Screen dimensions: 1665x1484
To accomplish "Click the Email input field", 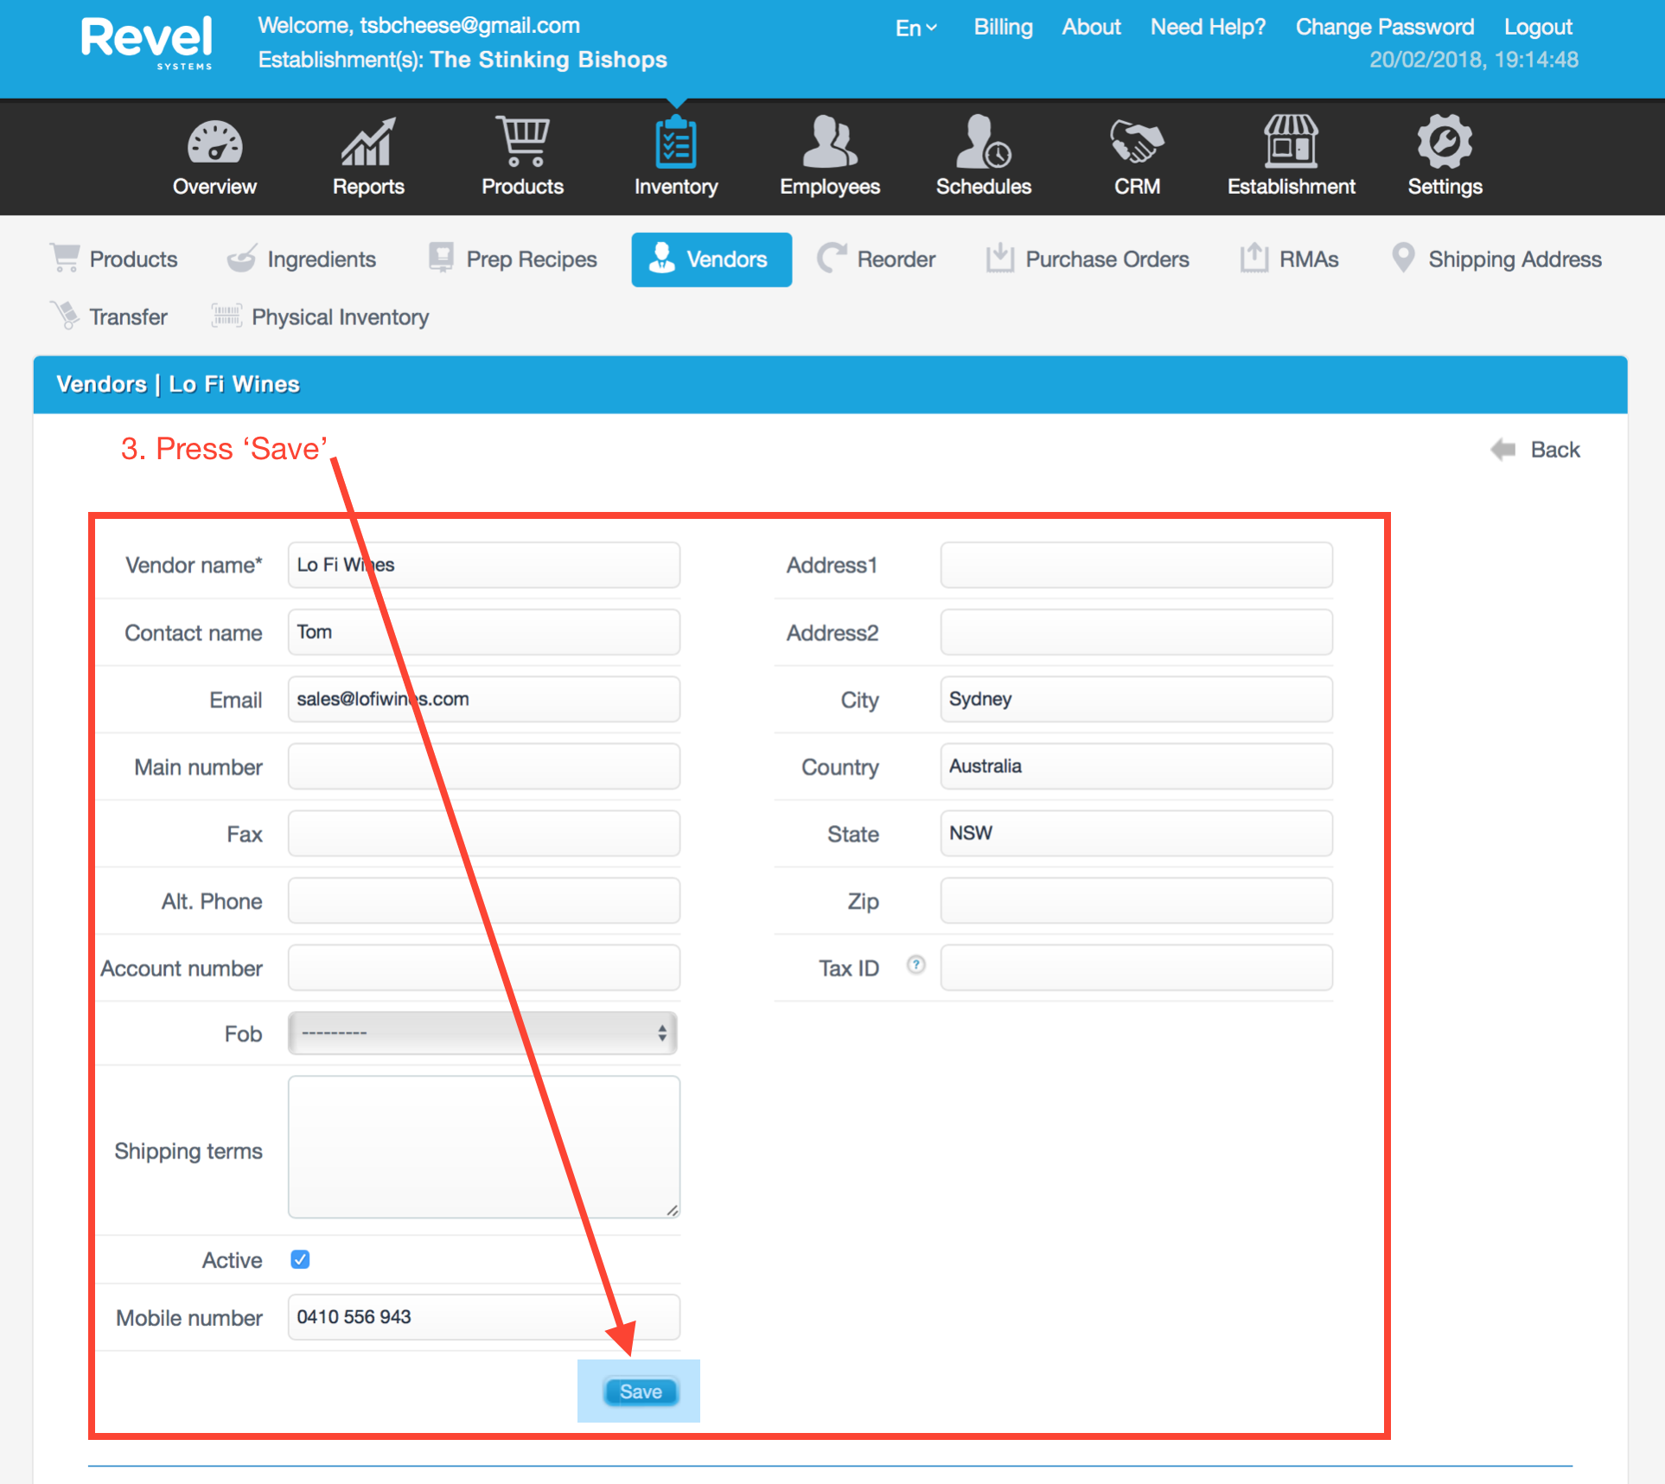I will (484, 699).
